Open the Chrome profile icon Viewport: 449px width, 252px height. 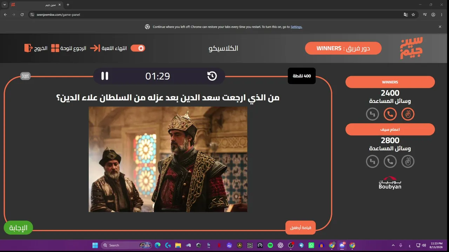point(433,15)
